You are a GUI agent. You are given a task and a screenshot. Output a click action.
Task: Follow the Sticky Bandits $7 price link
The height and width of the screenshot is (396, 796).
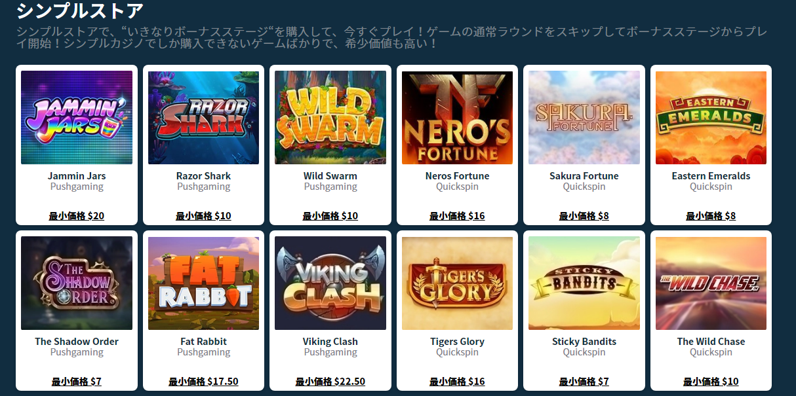[x=584, y=382]
